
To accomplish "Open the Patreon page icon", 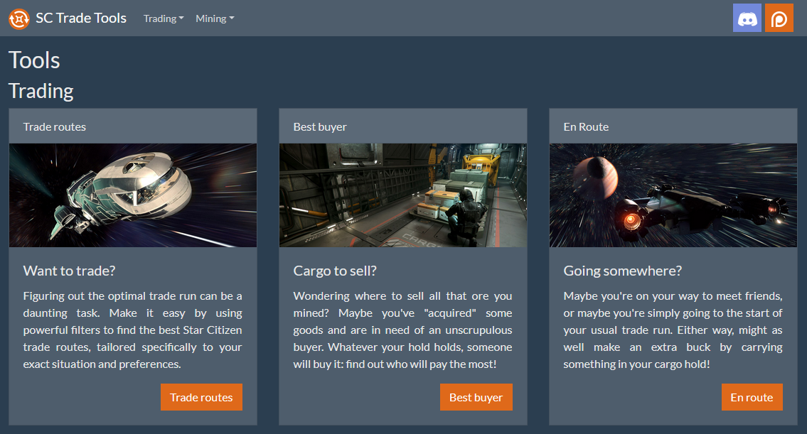I will pos(779,18).
